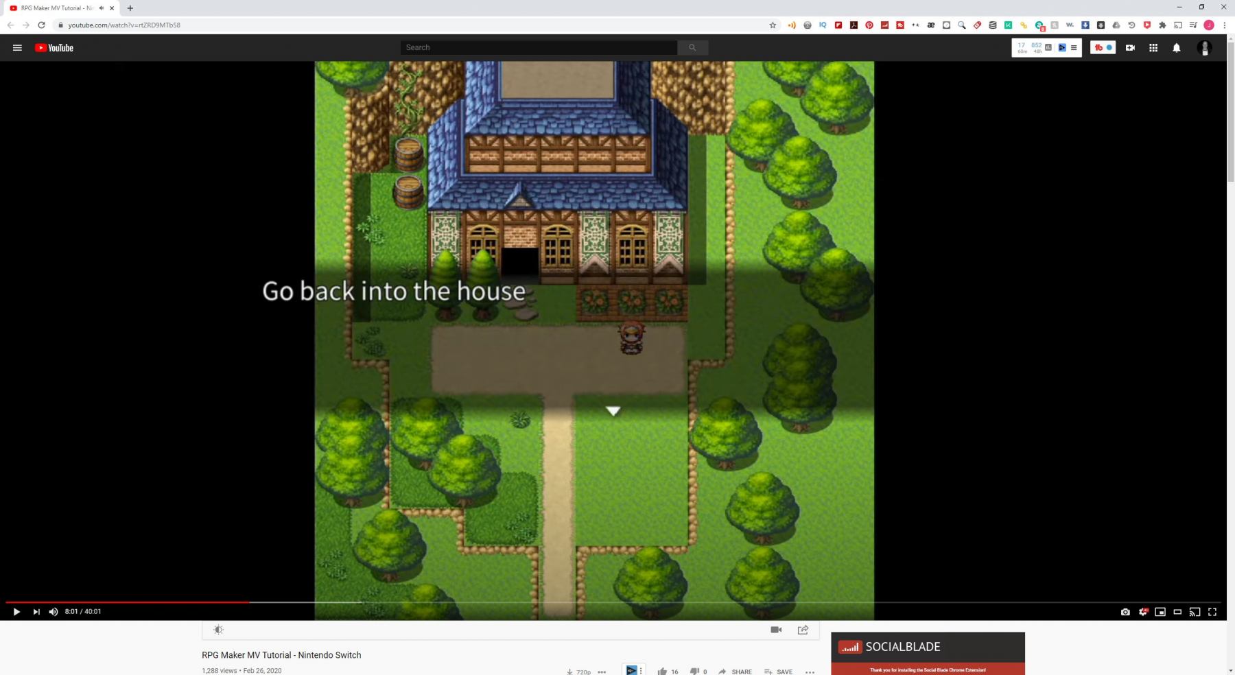Enable miniplayer mode
The width and height of the screenshot is (1235, 675).
tap(1160, 612)
